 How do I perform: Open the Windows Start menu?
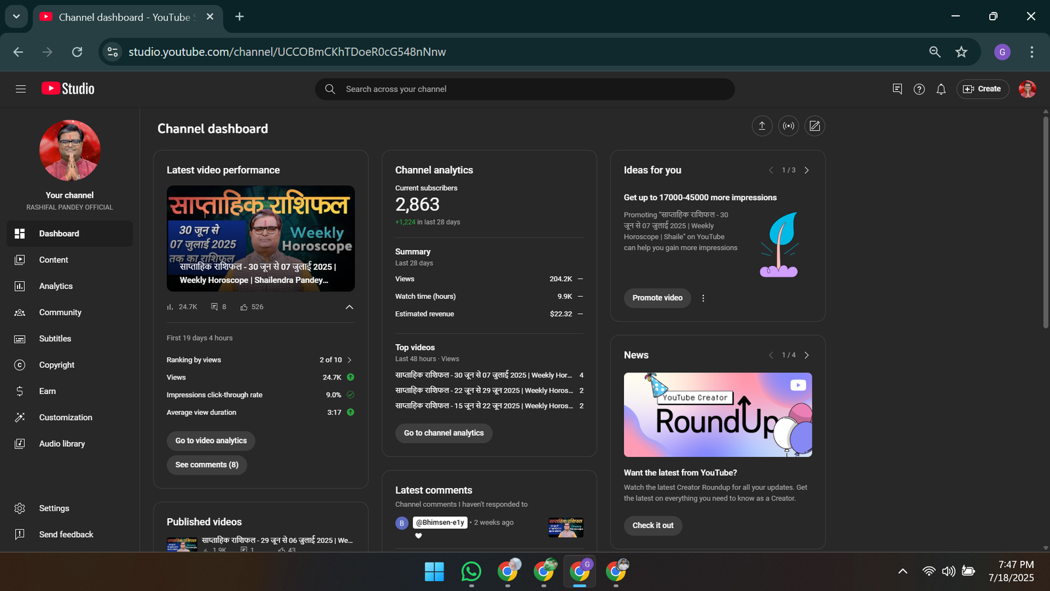point(434,572)
